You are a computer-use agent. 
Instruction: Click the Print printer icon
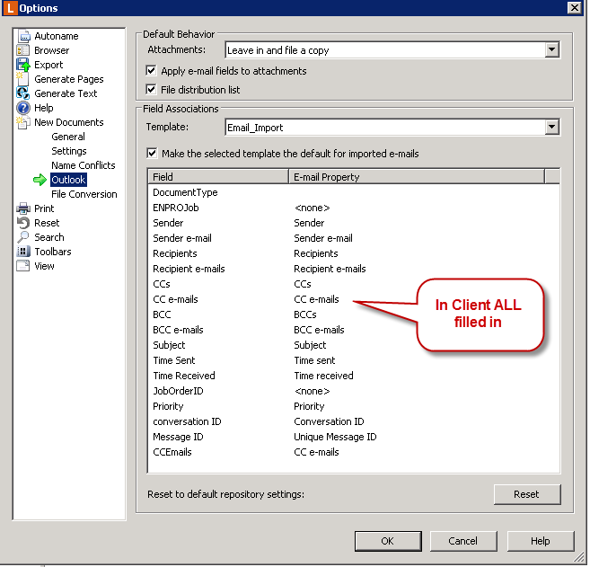pos(23,208)
